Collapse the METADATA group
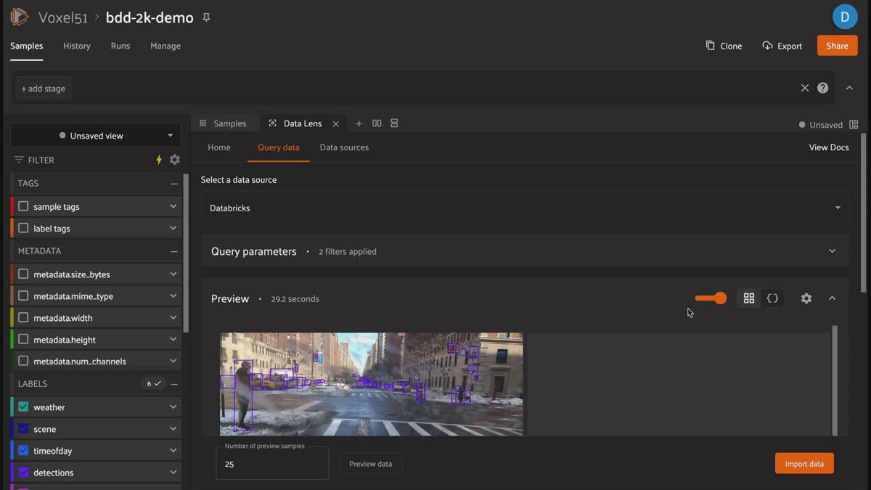 click(174, 251)
